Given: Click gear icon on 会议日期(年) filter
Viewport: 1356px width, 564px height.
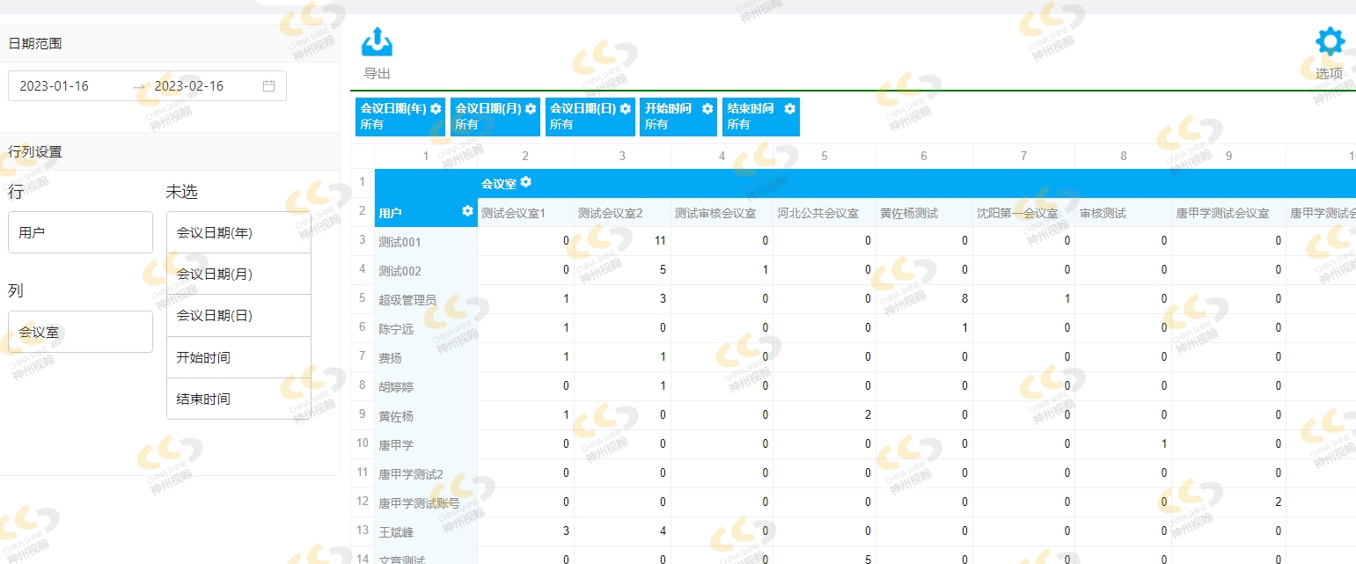Looking at the screenshot, I should coord(436,109).
